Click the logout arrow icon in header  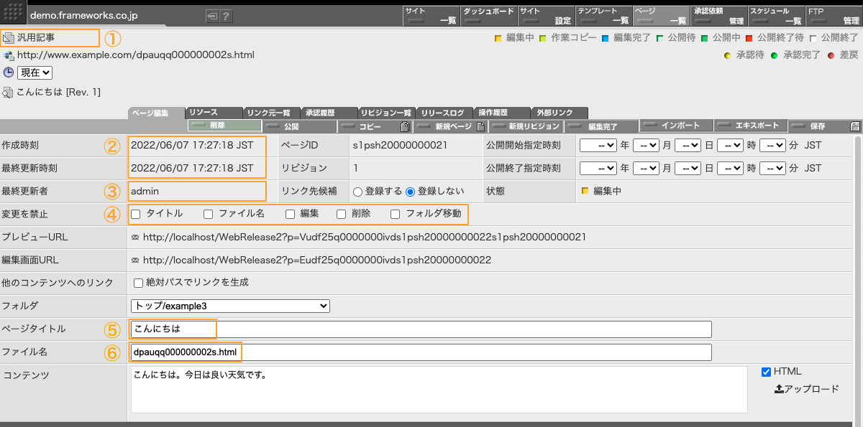coord(212,16)
